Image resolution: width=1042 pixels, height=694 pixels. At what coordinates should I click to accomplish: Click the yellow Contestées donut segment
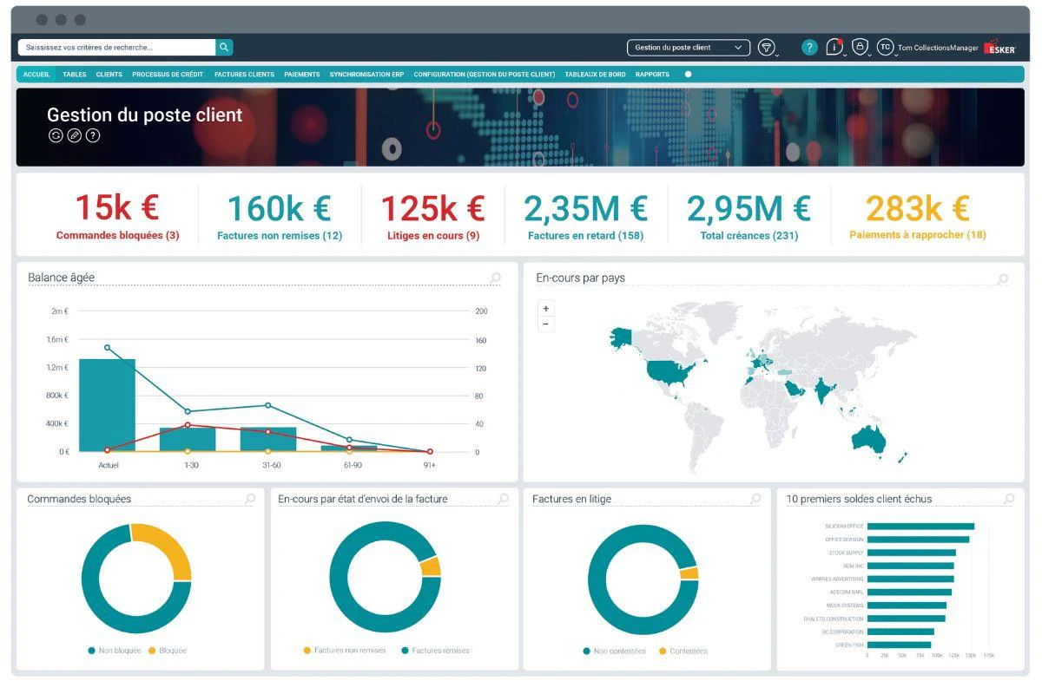pyautogui.click(x=689, y=573)
